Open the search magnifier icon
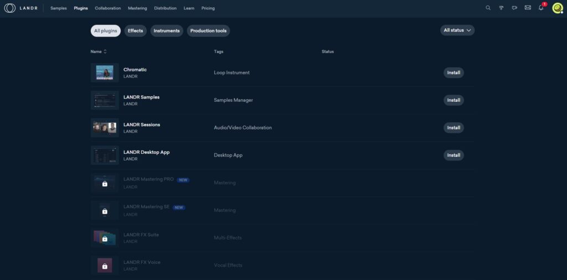567x280 pixels. (488, 8)
